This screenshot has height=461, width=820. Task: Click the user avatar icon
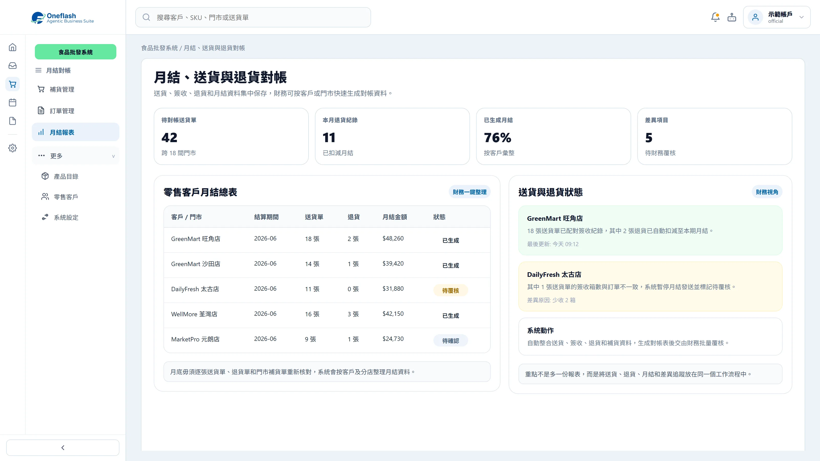coord(755,17)
